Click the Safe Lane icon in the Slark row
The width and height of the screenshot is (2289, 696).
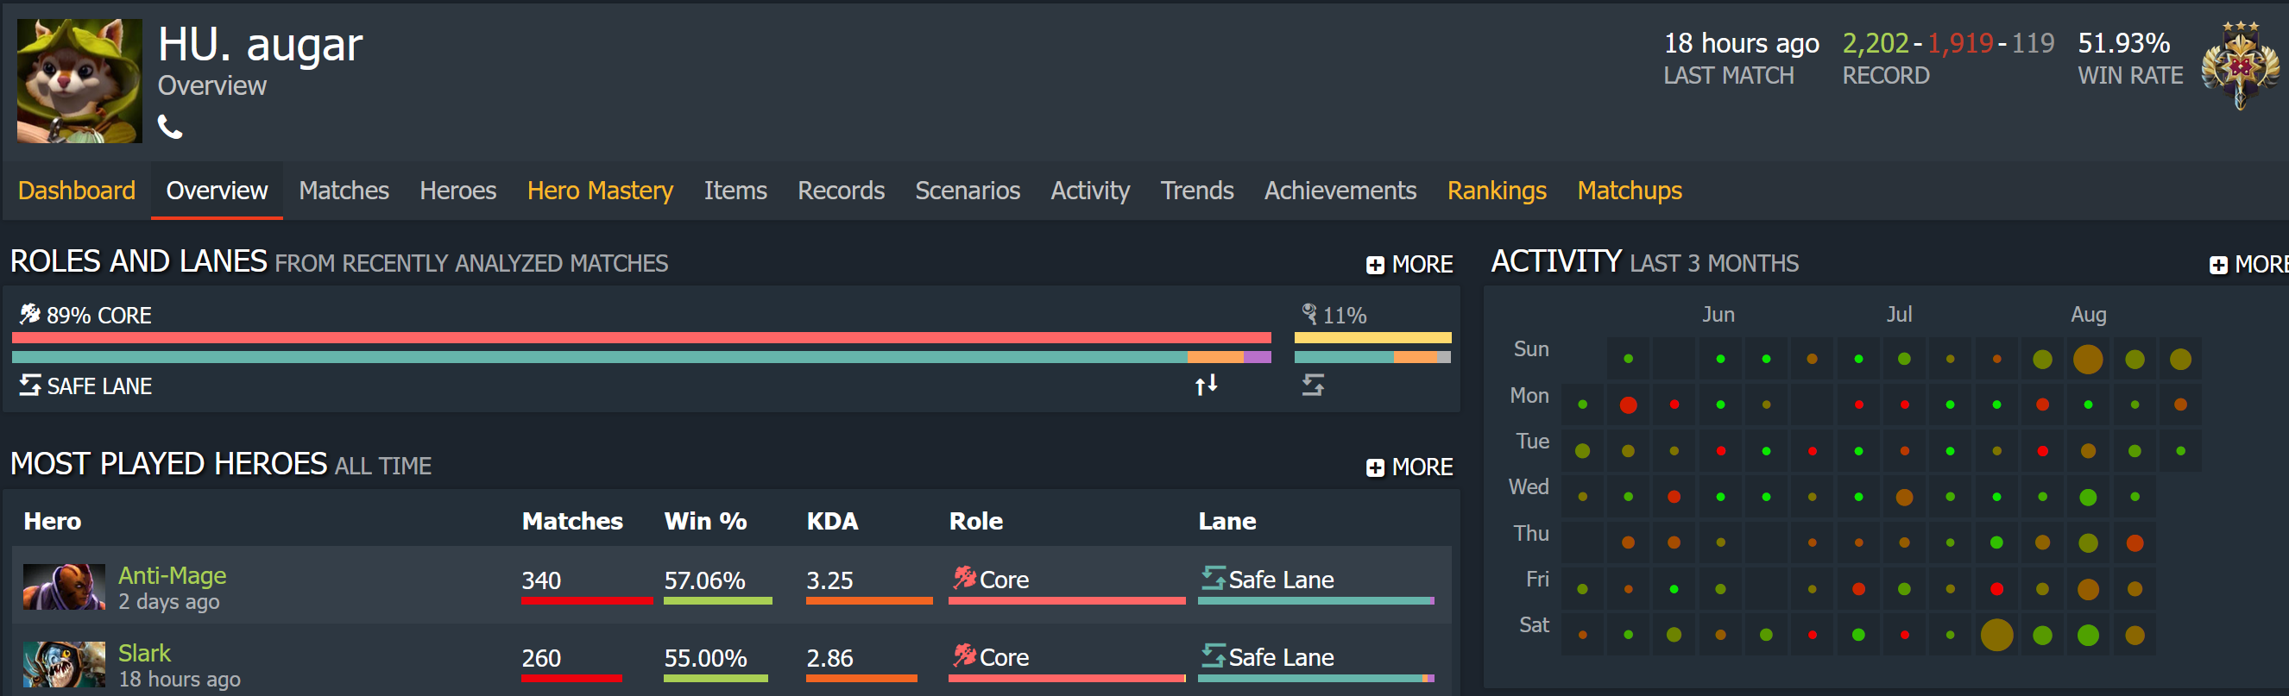(1213, 655)
